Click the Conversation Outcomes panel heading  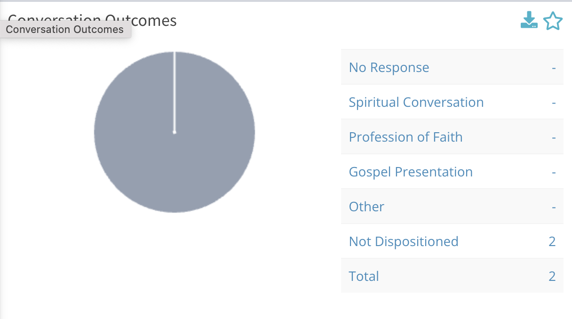coord(151,20)
